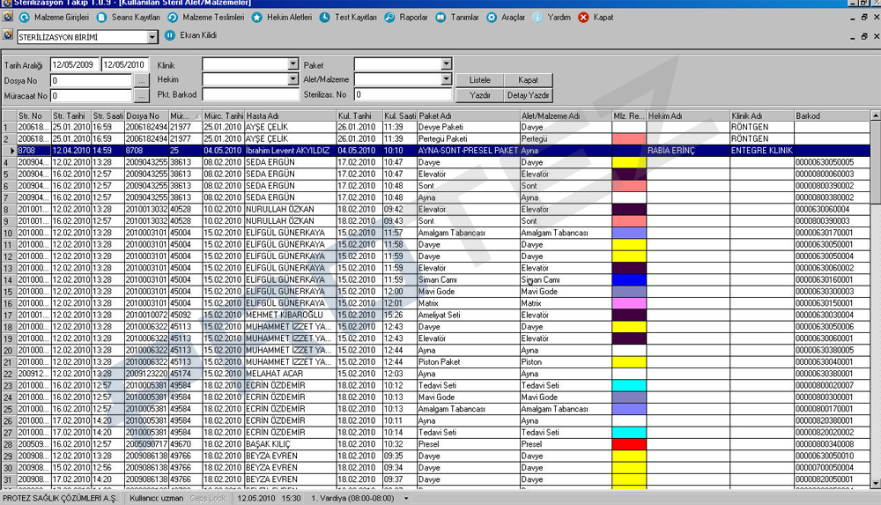Click the Malzeme Teslimleri toolbar icon
The width and height of the screenshot is (881, 505).
(x=173, y=18)
